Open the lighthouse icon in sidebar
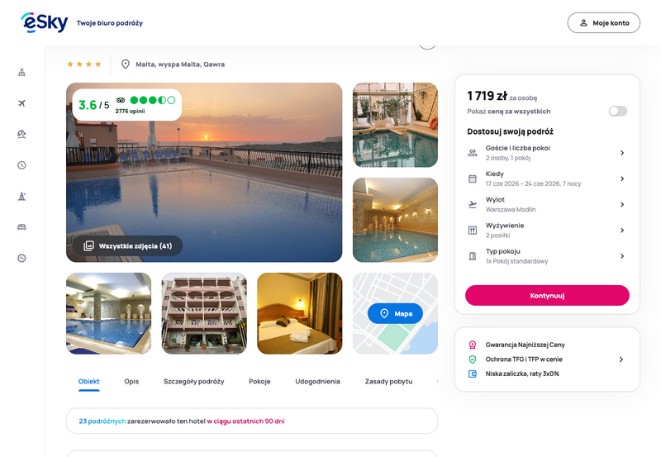 tap(22, 196)
